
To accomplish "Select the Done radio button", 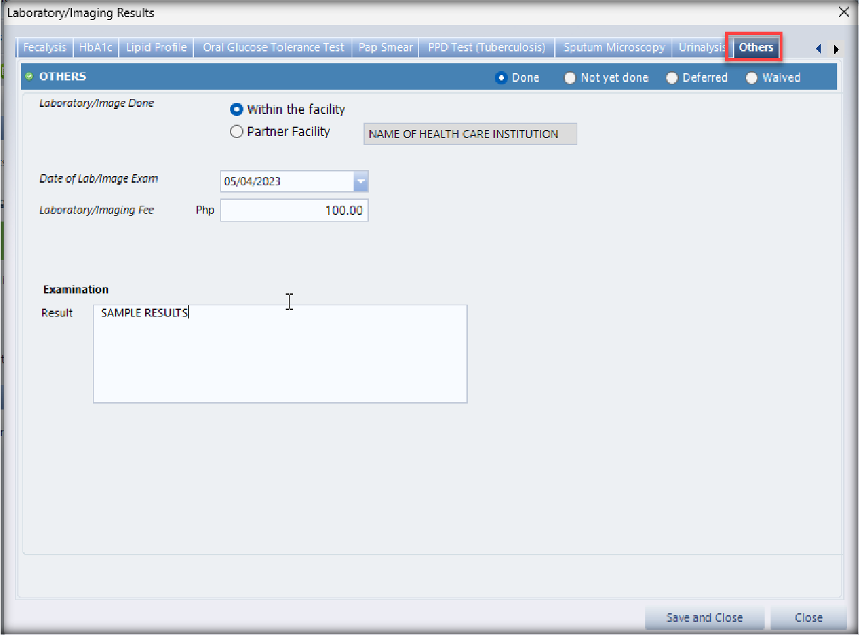I will [501, 78].
